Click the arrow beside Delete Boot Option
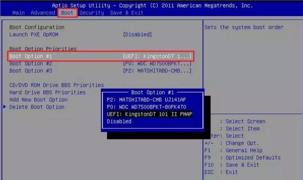This screenshot has width=303, height=180. click(5, 107)
